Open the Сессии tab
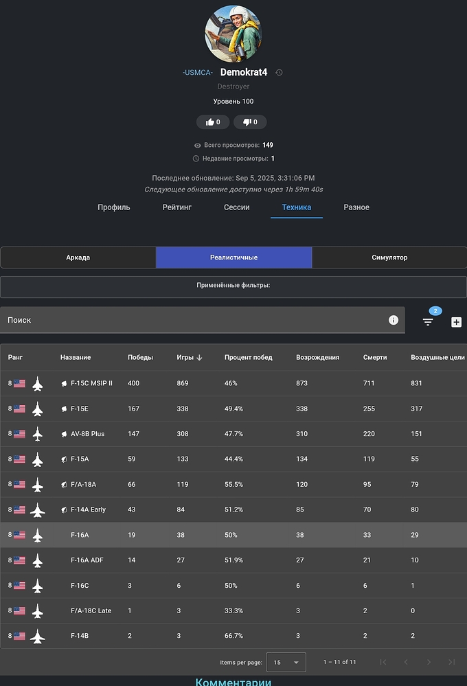467x686 pixels. click(237, 207)
